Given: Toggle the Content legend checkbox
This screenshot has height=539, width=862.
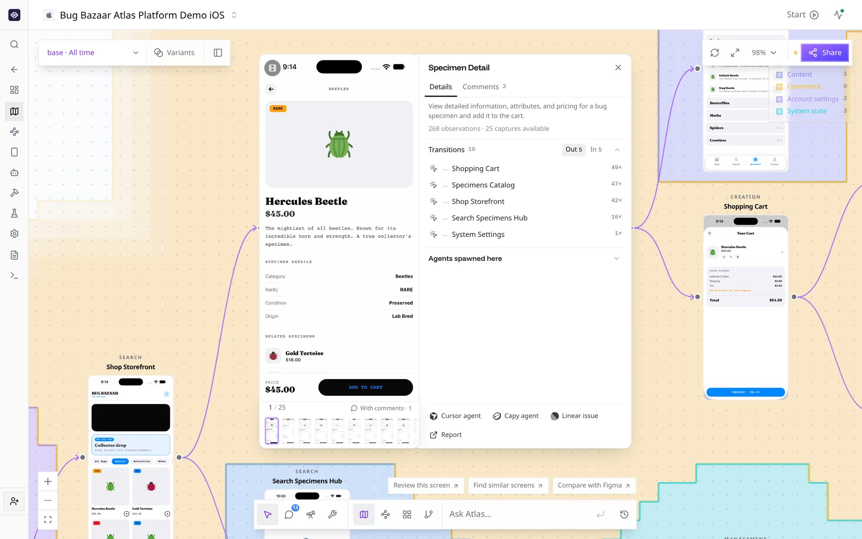Looking at the screenshot, I should tap(779, 75).
